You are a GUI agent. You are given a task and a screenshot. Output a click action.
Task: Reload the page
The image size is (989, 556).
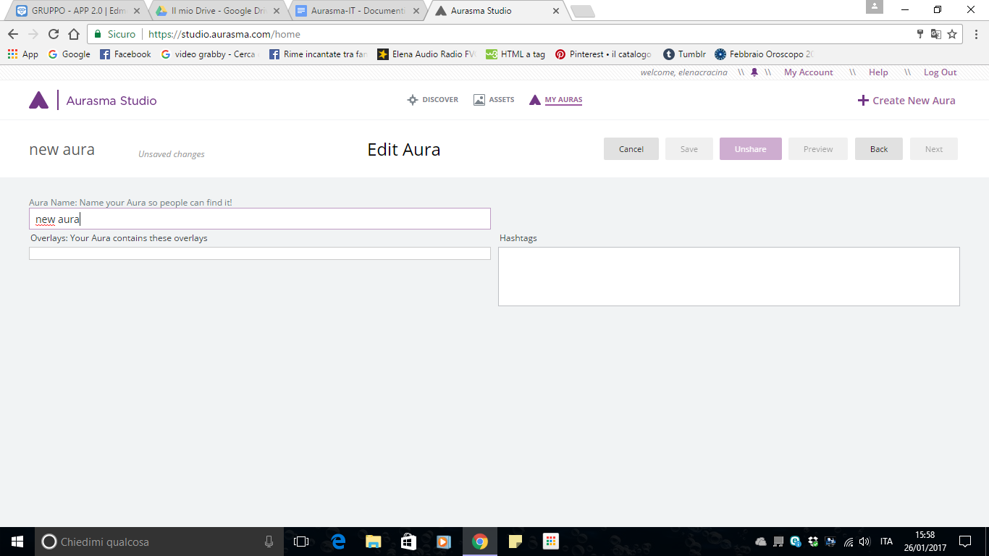54,34
